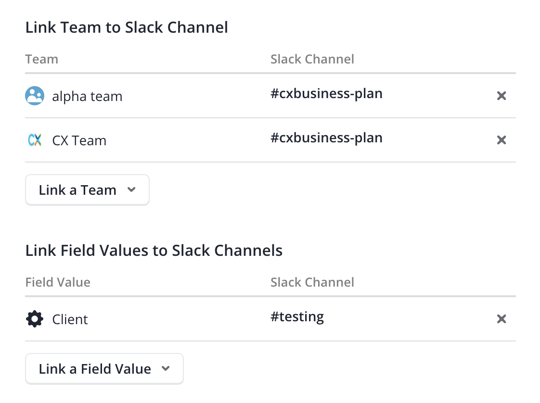Click the chevron in Link a Field Value
Screen dimensions: 540x403
pos(166,368)
